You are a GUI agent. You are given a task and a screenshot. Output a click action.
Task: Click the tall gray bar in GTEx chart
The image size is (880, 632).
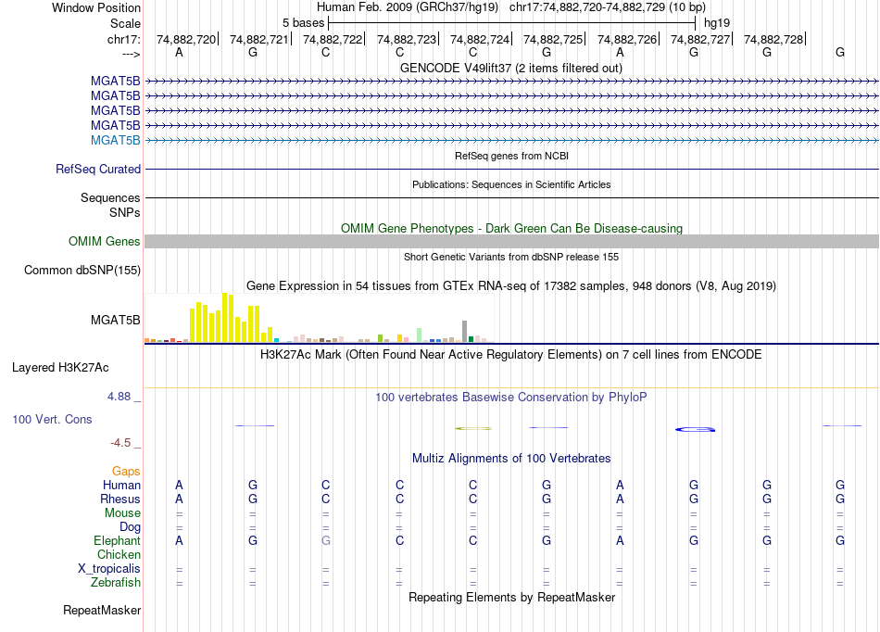(464, 331)
